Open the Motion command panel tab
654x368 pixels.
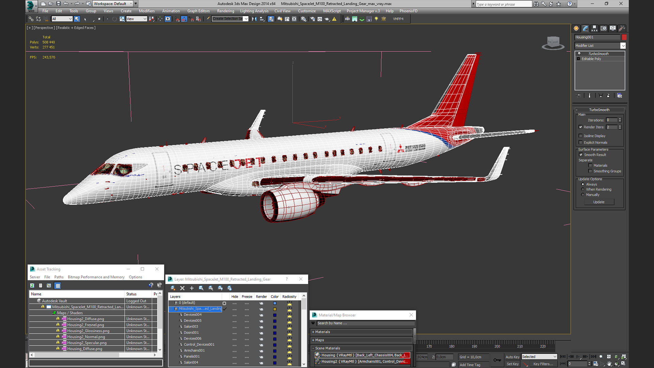[604, 28]
